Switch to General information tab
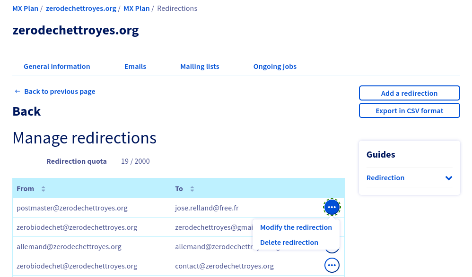Image resolution: width=472 pixels, height=277 pixels. click(x=57, y=67)
